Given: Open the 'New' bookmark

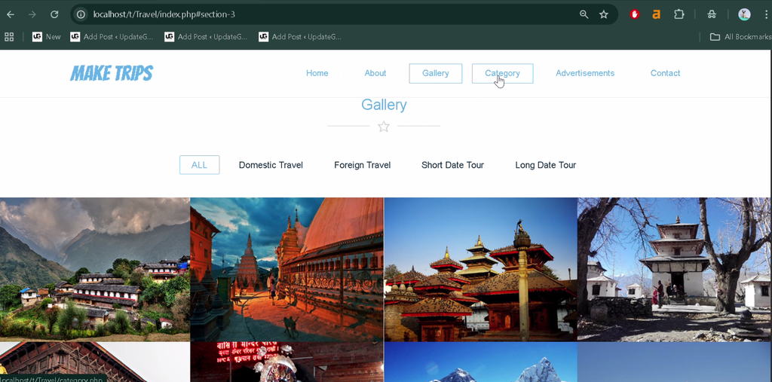Looking at the screenshot, I should click(47, 37).
